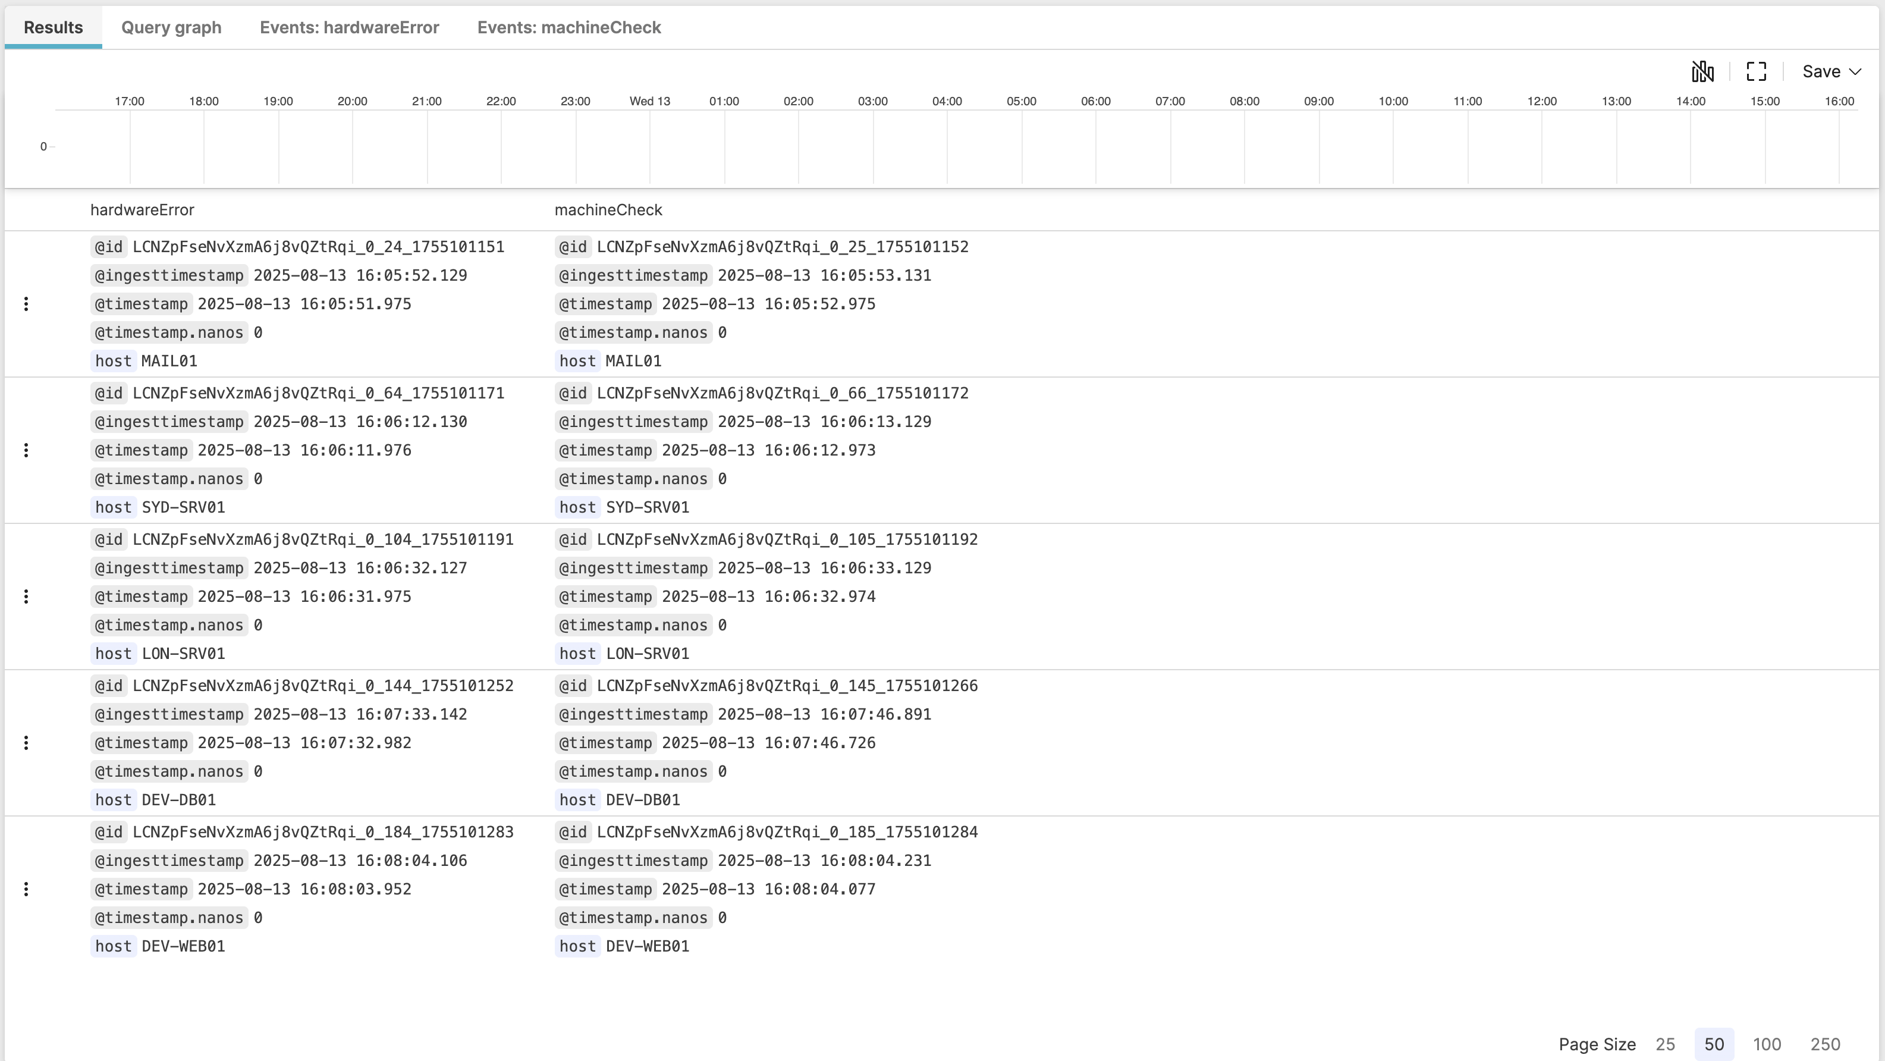Open the Events: machineCheck tab
This screenshot has width=1885, height=1061.
tap(568, 27)
